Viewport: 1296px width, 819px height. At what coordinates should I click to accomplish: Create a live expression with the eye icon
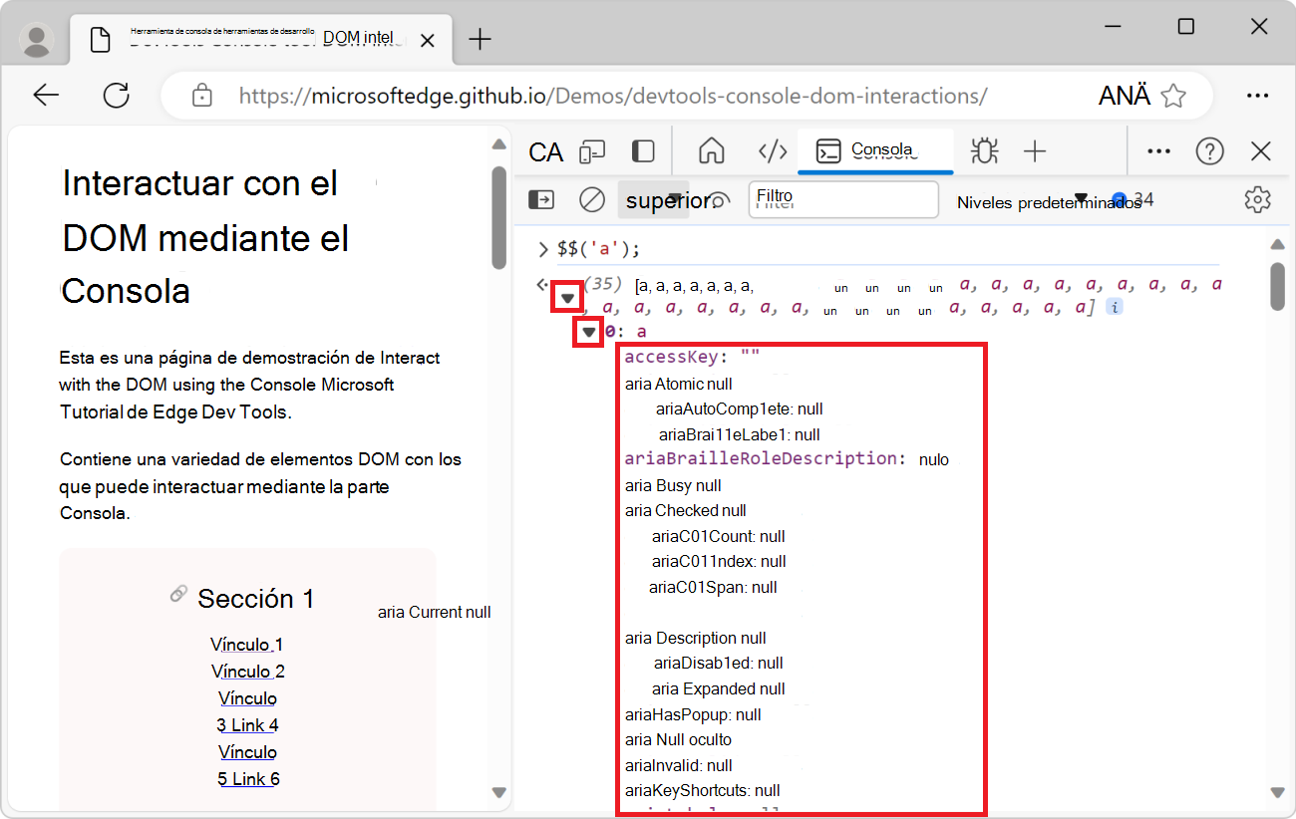(720, 199)
